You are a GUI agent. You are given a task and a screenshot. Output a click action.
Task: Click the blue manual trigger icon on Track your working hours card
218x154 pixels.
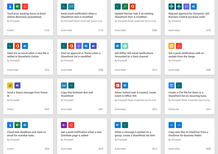(10, 7)
